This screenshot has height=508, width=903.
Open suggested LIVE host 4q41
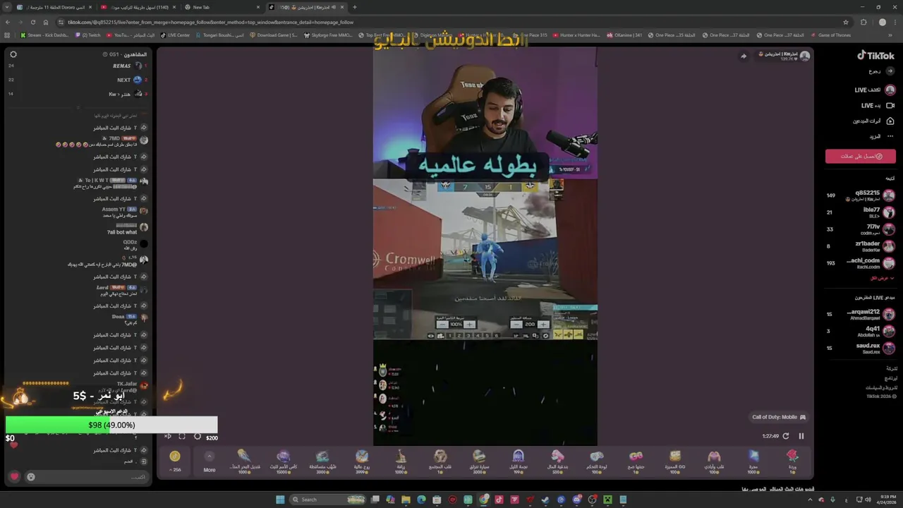(x=861, y=331)
